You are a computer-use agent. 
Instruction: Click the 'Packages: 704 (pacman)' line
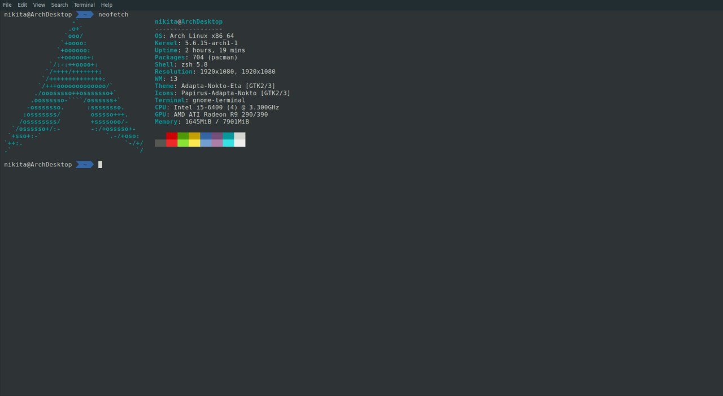click(x=196, y=58)
